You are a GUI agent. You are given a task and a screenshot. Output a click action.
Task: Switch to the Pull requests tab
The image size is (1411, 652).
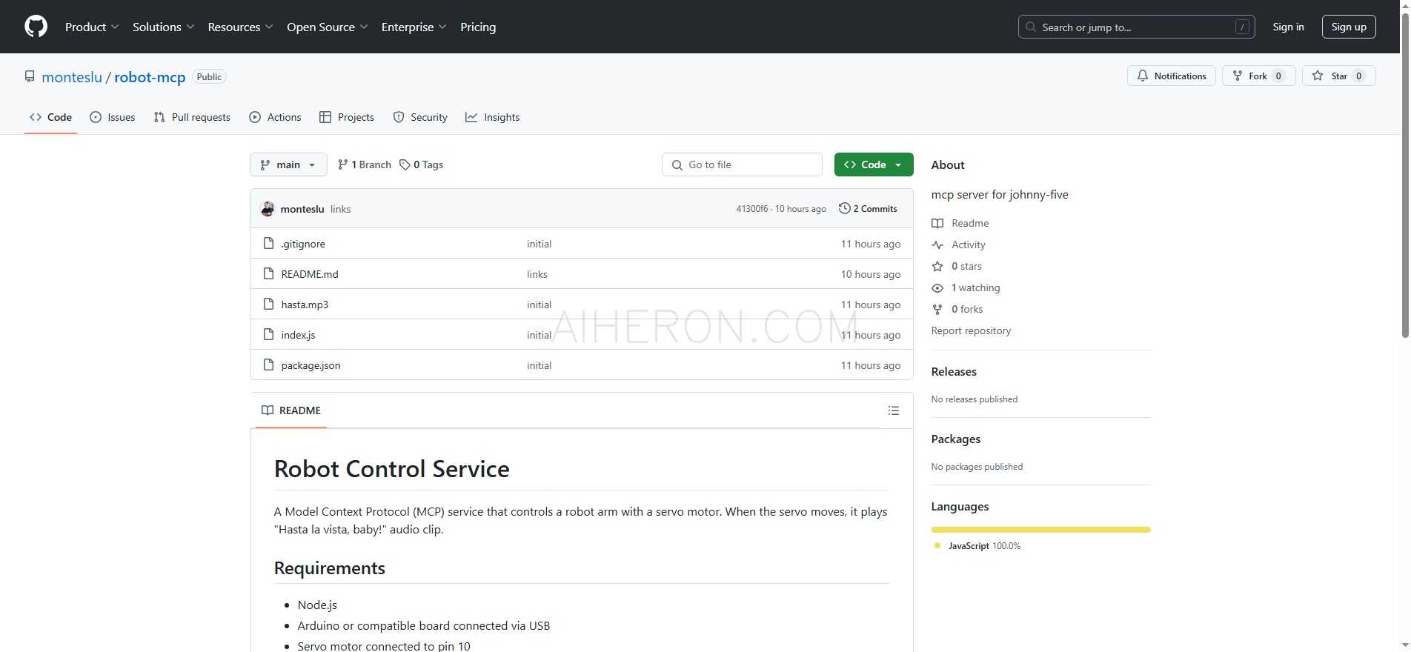[x=192, y=117]
